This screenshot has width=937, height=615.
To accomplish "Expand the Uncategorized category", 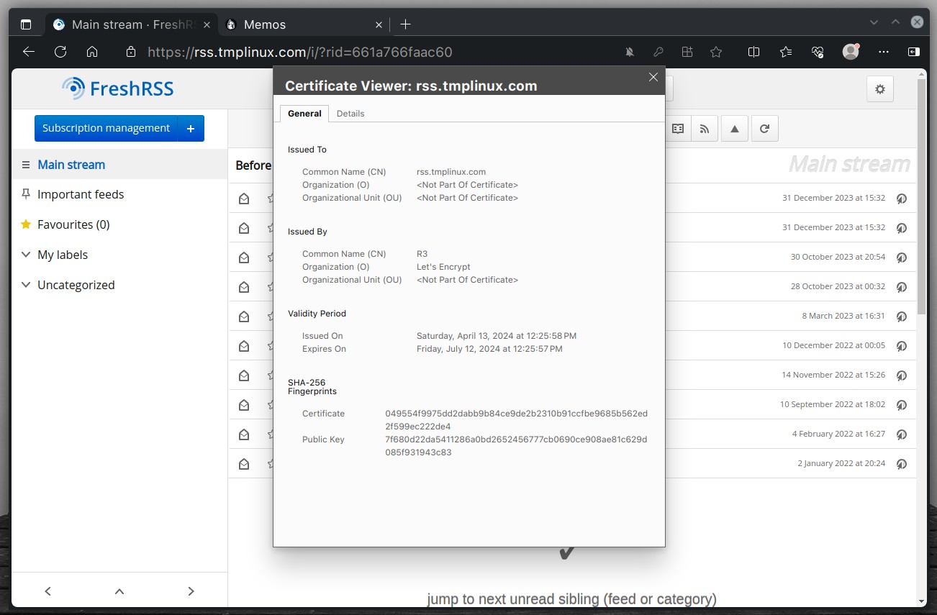I will tap(26, 285).
